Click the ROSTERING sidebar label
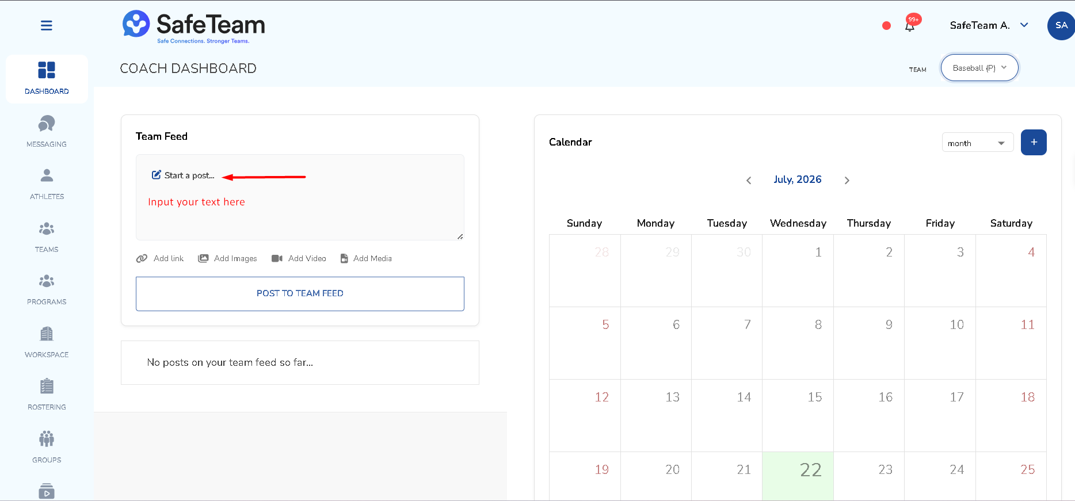Viewport: 1075px width, 501px height. 47,407
